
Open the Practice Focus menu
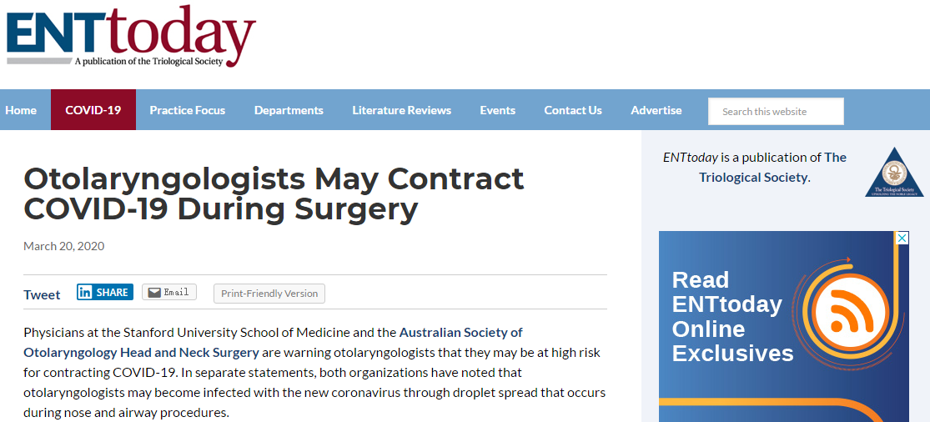pyautogui.click(x=188, y=110)
